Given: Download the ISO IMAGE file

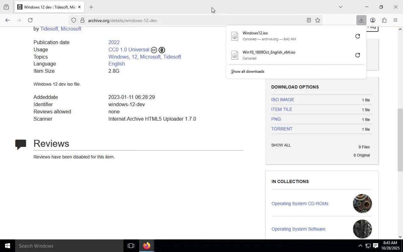Looking at the screenshot, I should pyautogui.click(x=283, y=100).
